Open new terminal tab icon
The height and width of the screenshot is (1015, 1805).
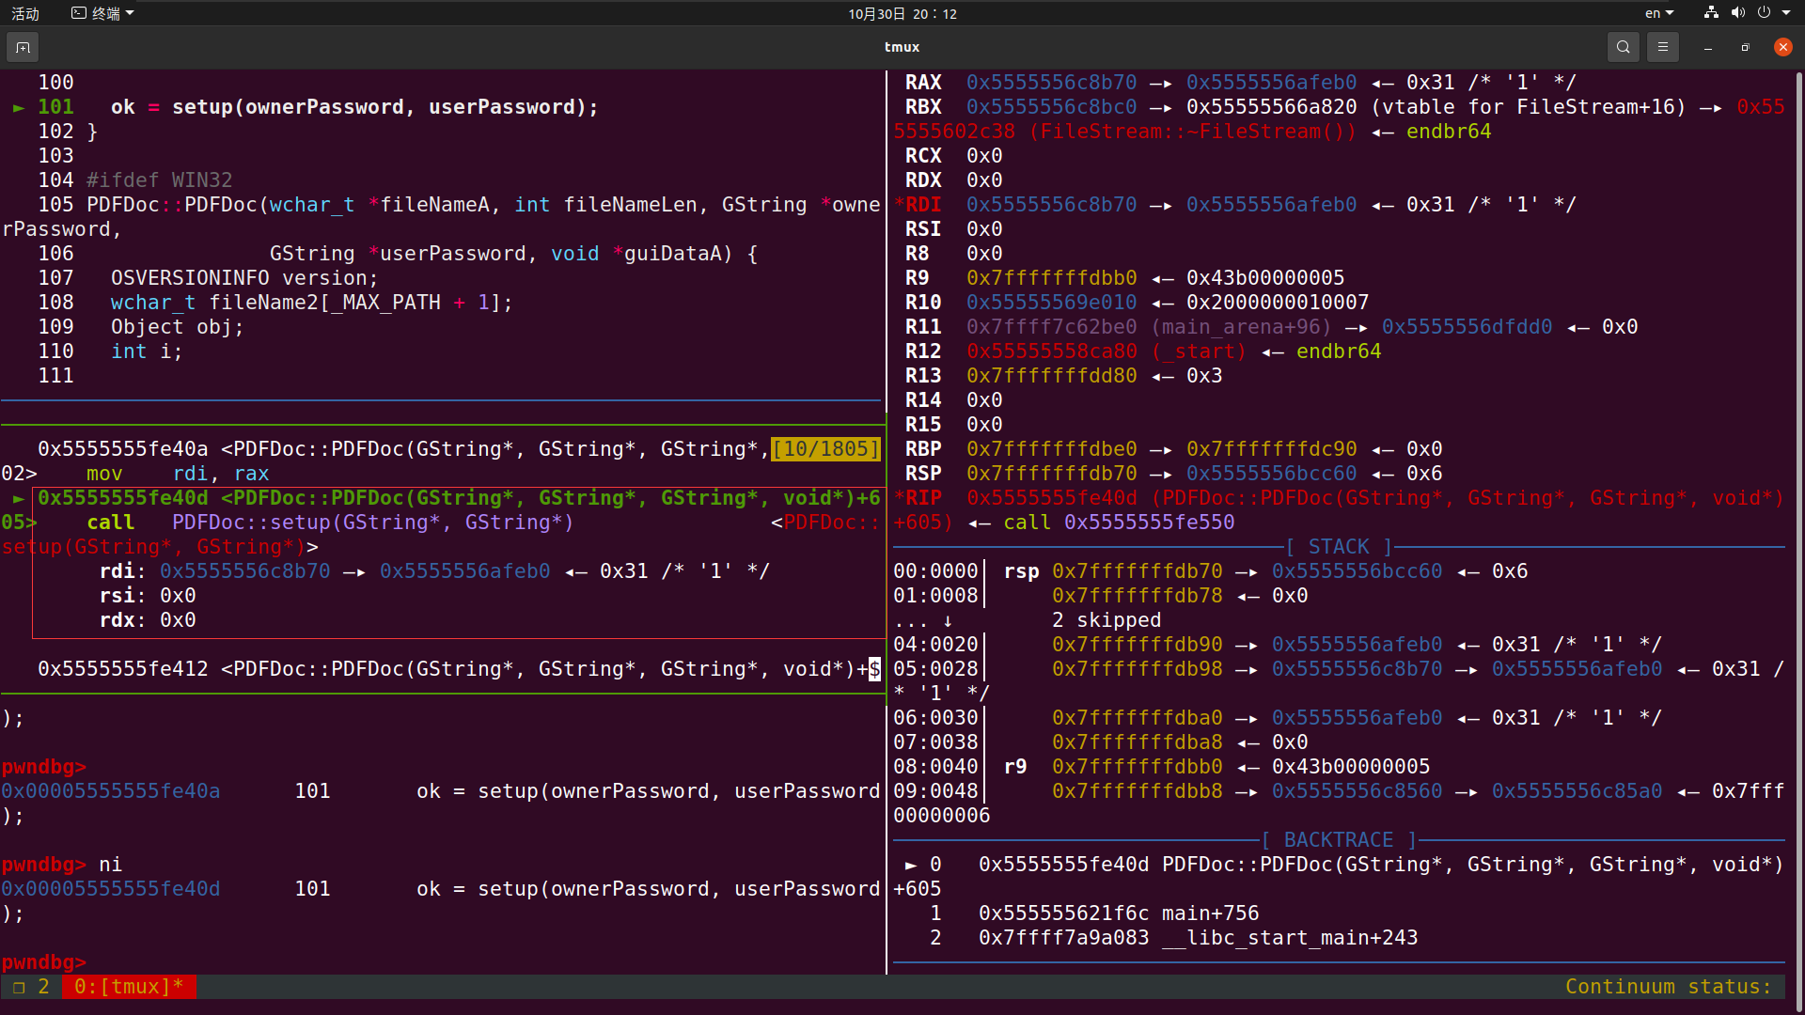tap(23, 47)
